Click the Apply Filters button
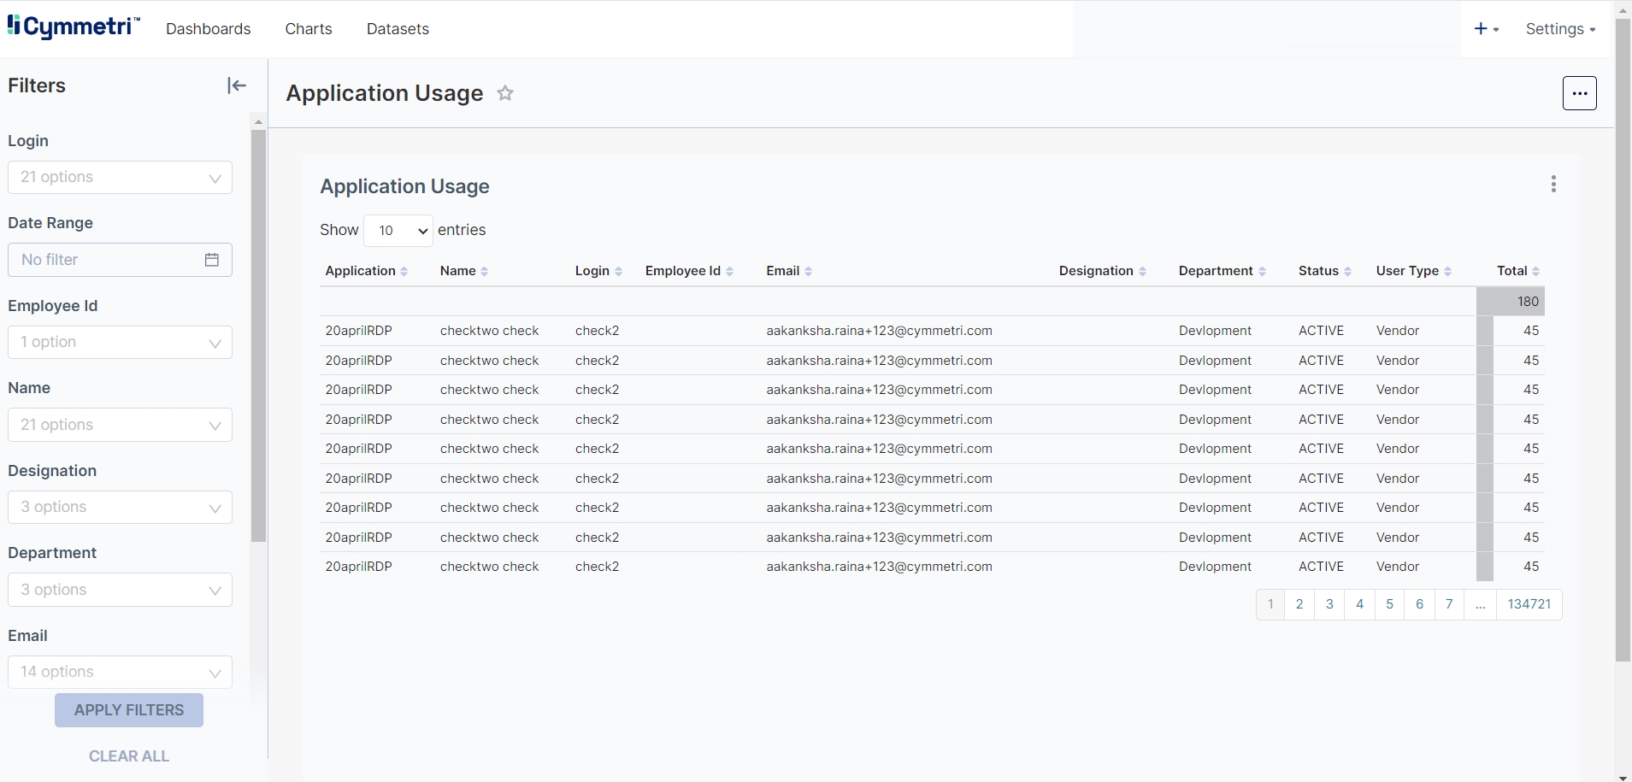The image size is (1632, 782). click(129, 710)
